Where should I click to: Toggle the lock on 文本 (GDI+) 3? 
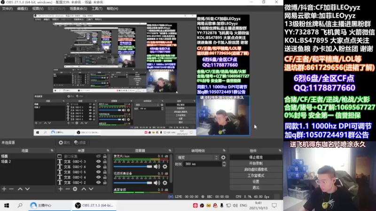(x=105, y=161)
